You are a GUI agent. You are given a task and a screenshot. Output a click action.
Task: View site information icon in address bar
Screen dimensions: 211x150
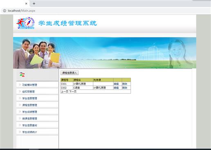(4, 11)
